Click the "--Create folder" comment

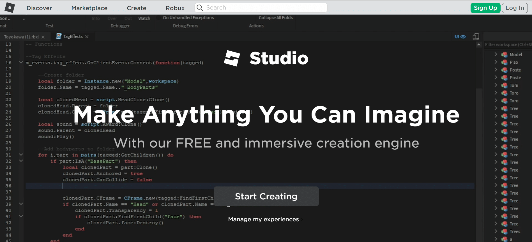61,75
